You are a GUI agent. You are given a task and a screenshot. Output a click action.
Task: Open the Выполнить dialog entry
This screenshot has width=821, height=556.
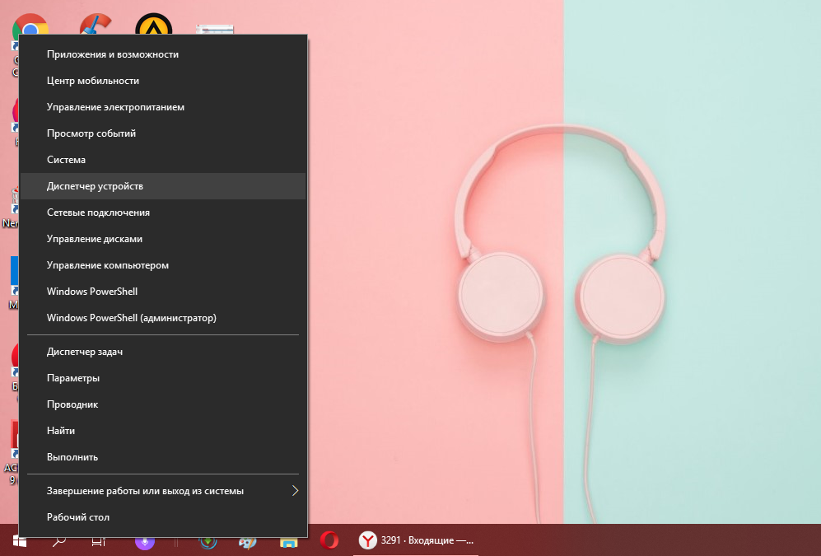point(163,457)
